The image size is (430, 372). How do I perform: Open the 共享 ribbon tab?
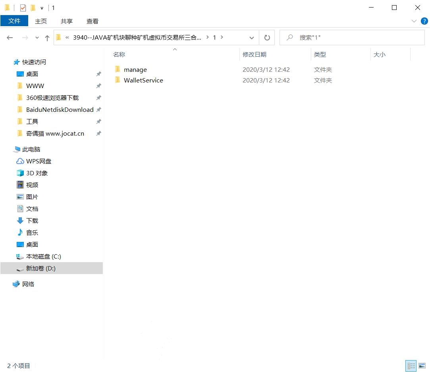click(x=67, y=21)
